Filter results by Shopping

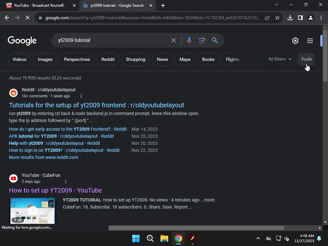point(135,59)
